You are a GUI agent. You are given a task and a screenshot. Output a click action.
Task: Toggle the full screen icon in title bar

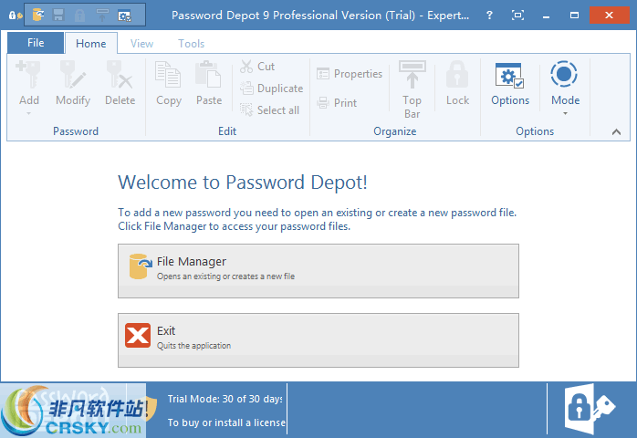coord(517,16)
